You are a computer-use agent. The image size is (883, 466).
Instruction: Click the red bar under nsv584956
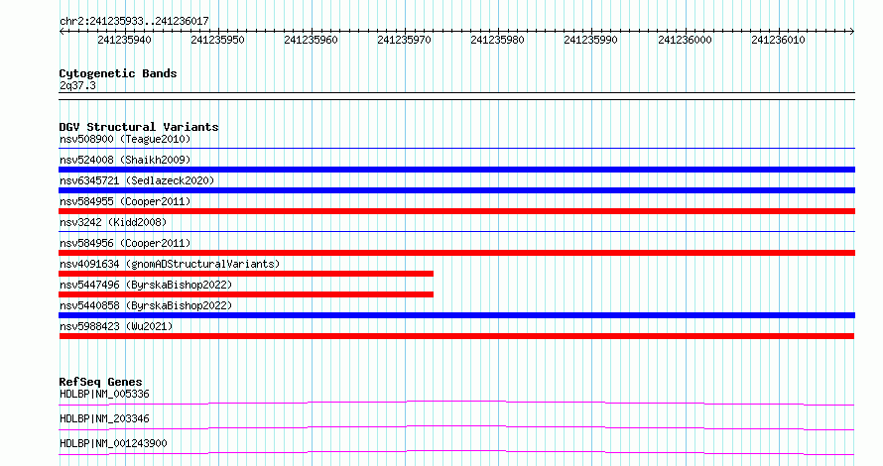pos(456,253)
